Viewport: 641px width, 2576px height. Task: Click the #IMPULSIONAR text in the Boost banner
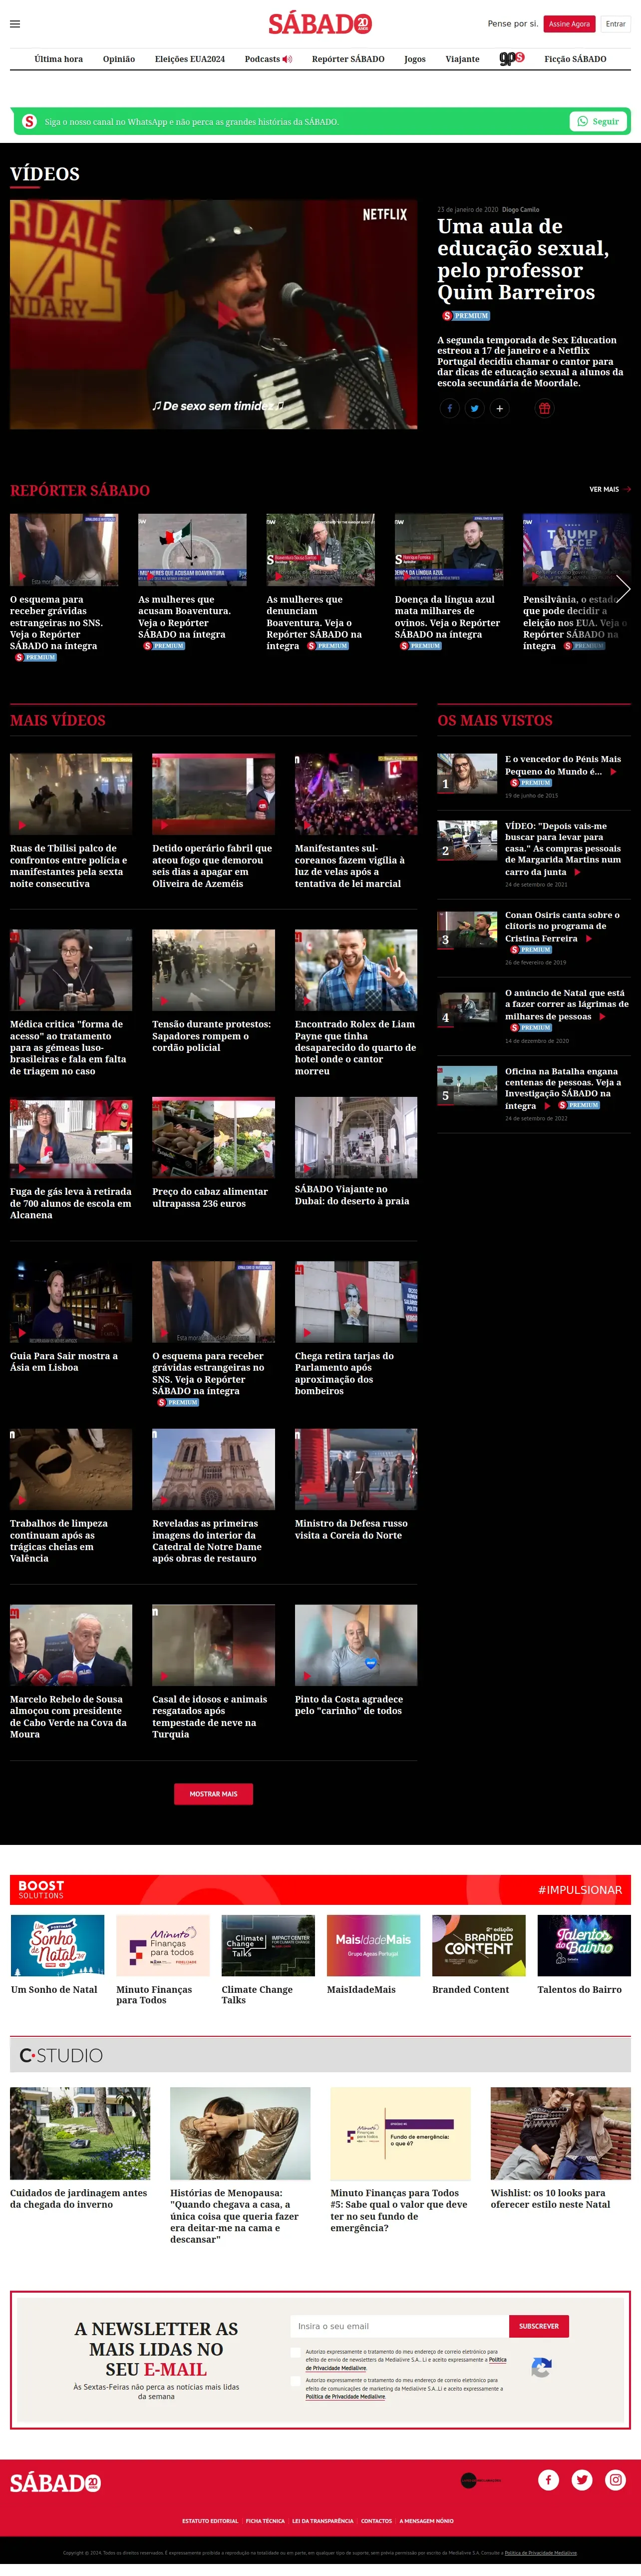[x=580, y=1890]
